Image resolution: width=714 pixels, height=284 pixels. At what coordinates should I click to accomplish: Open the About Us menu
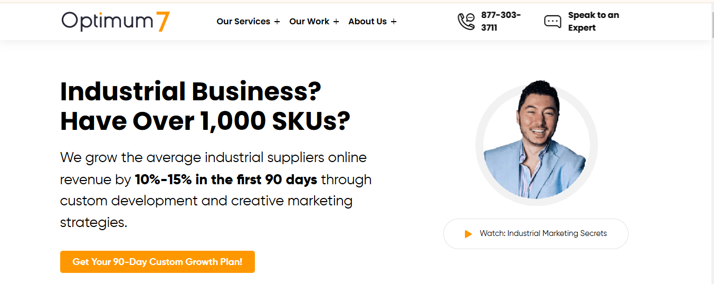(x=367, y=22)
